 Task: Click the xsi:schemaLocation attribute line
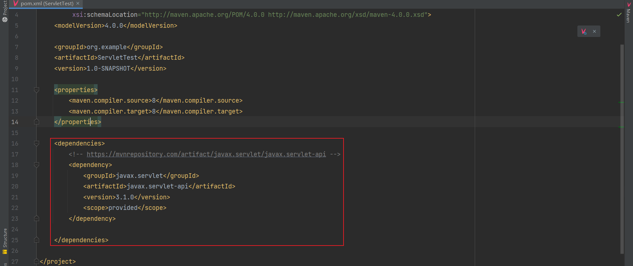click(x=252, y=15)
